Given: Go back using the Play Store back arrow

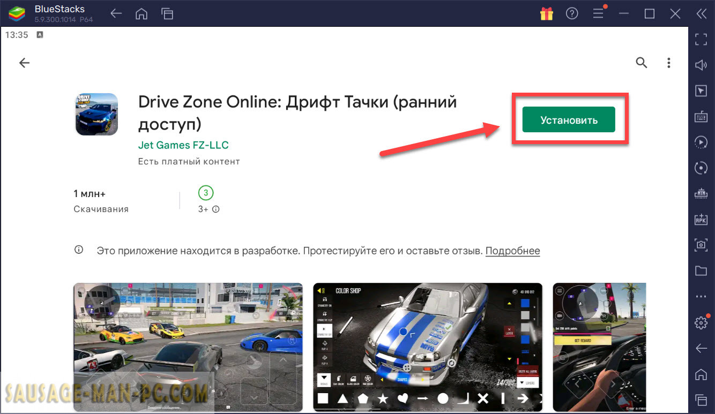Looking at the screenshot, I should [24, 63].
